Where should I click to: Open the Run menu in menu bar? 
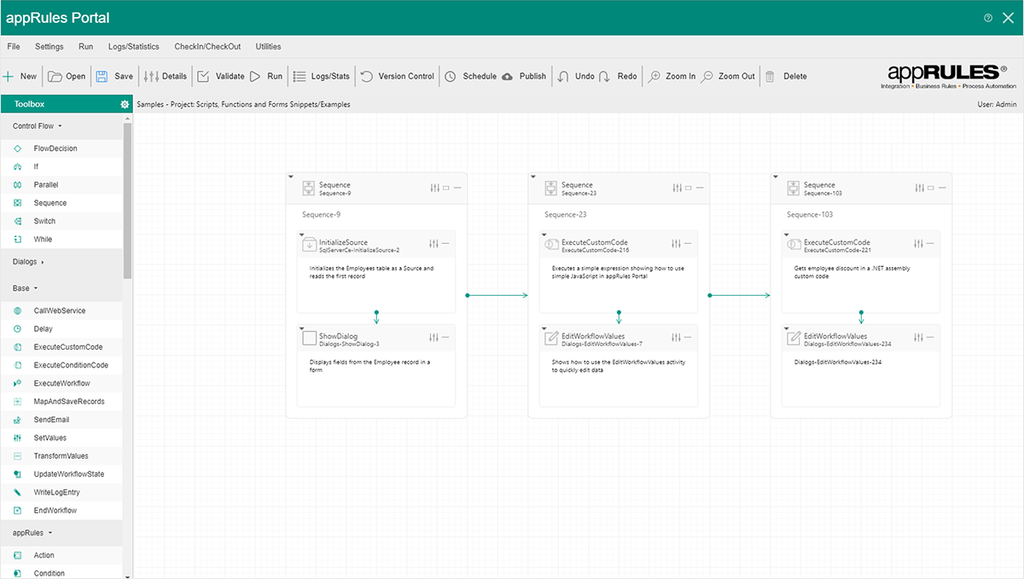tap(85, 47)
